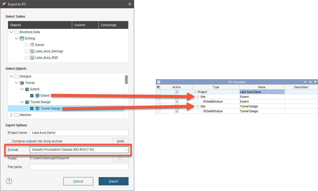This screenshot has width=318, height=191.
Task: Click the Export to IFC app icon
Action: (x=5, y=4)
